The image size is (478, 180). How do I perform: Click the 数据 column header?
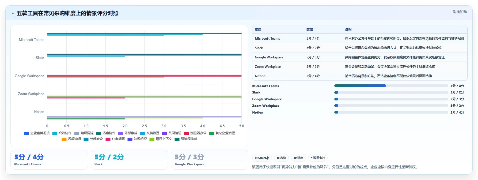pyautogui.click(x=310, y=29)
